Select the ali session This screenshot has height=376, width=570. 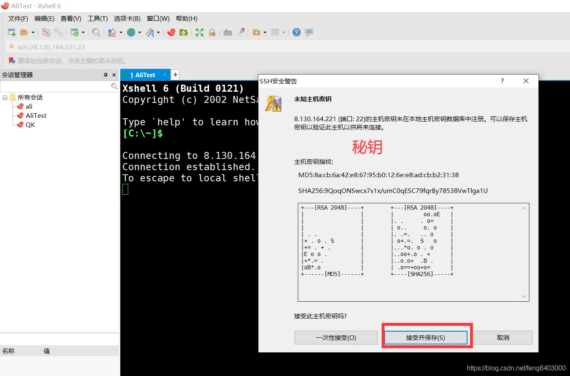click(29, 107)
